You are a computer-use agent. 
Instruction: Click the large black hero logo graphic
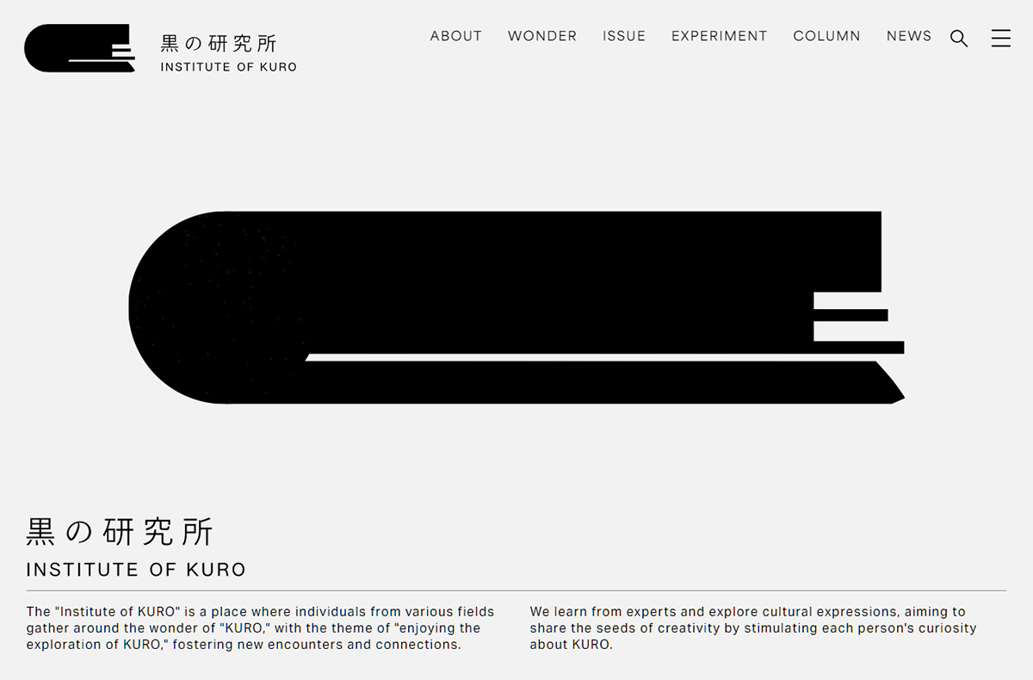click(x=516, y=284)
